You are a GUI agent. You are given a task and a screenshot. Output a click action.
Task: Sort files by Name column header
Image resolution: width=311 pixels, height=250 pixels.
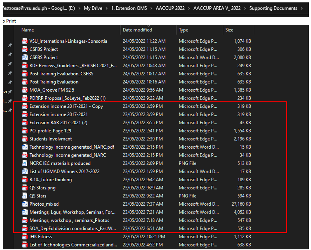coord(28,30)
